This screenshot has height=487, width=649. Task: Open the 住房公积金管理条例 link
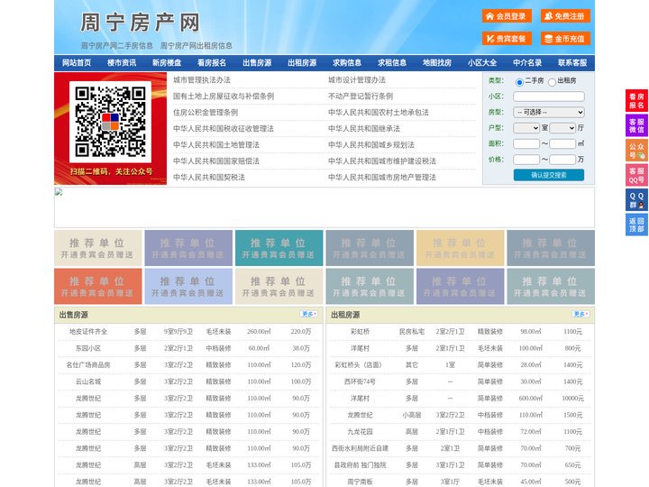(x=206, y=112)
